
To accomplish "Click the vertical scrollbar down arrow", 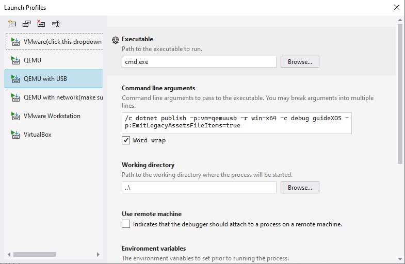I will coord(400,258).
